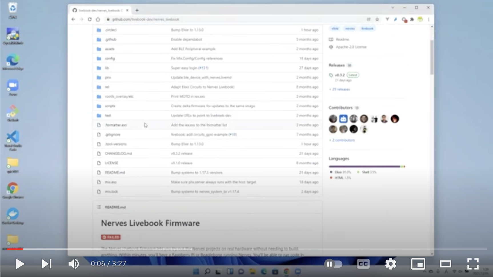This screenshot has height=277, width=493.
Task: Go back in the Chrome browser
Action: tap(73, 19)
